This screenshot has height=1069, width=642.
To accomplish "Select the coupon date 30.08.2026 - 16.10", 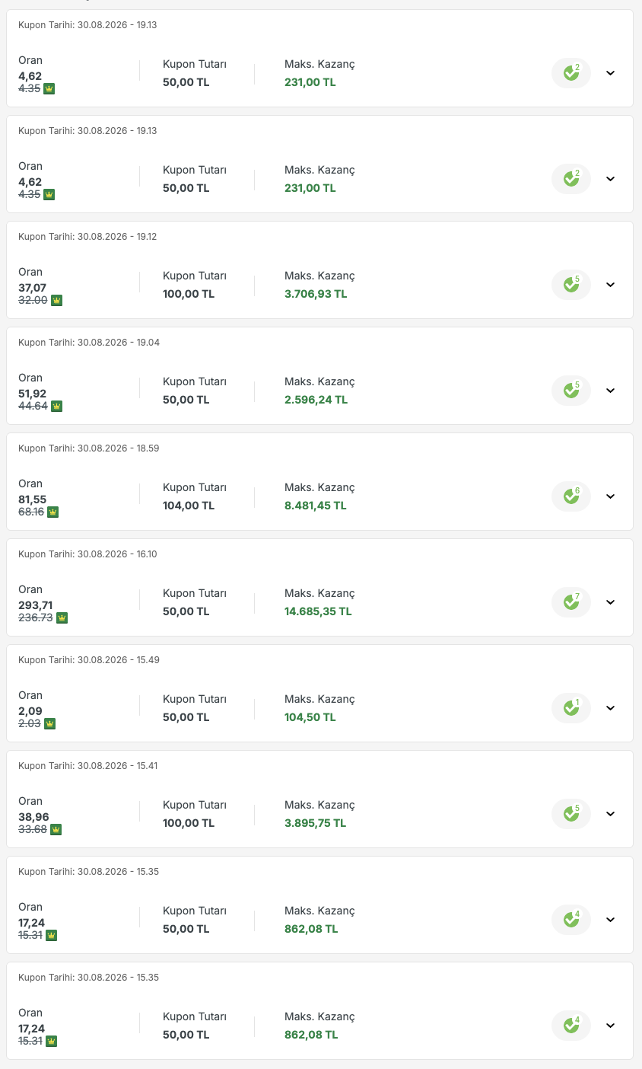I will (x=87, y=554).
